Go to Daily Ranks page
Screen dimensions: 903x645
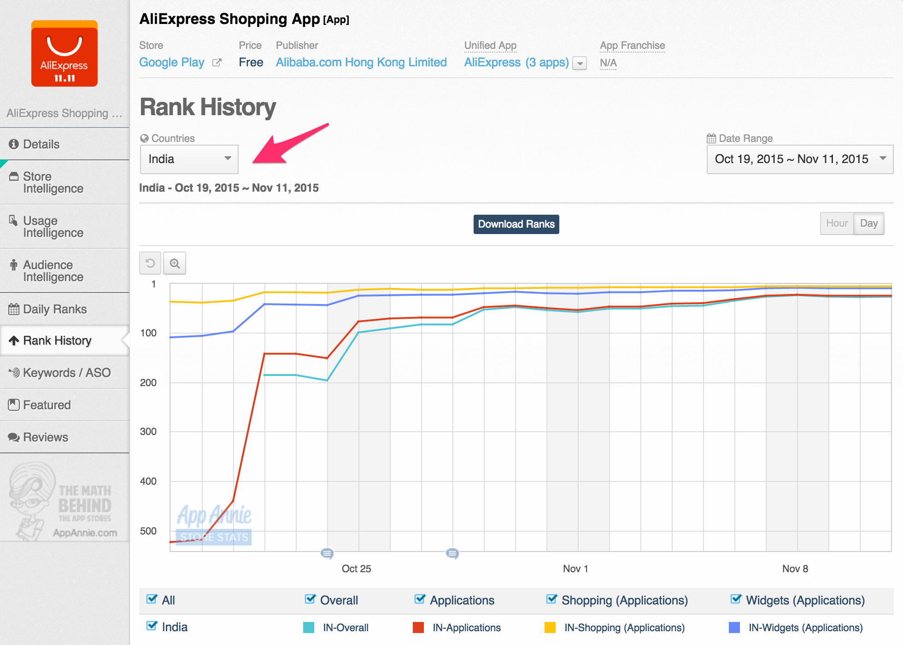(x=64, y=309)
